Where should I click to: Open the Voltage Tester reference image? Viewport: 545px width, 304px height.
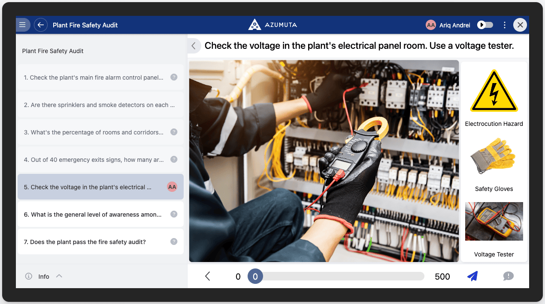coord(494,221)
